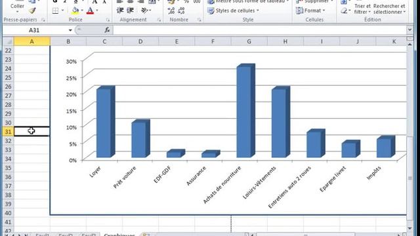Open the Format dropdown in Cellules
Image resolution: width=420 pixels, height=236 pixels.
click(x=324, y=10)
